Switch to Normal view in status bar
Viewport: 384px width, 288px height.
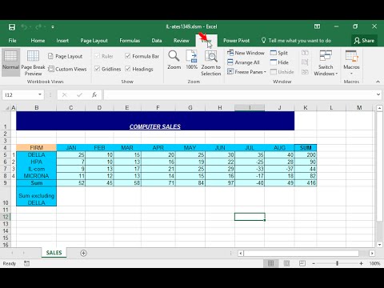coord(270,263)
